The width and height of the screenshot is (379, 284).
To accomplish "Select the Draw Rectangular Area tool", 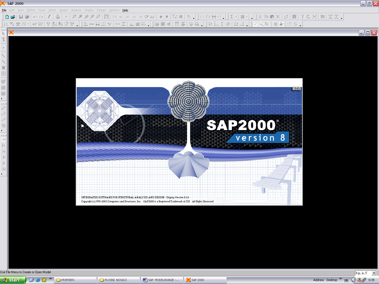I will tap(4, 88).
